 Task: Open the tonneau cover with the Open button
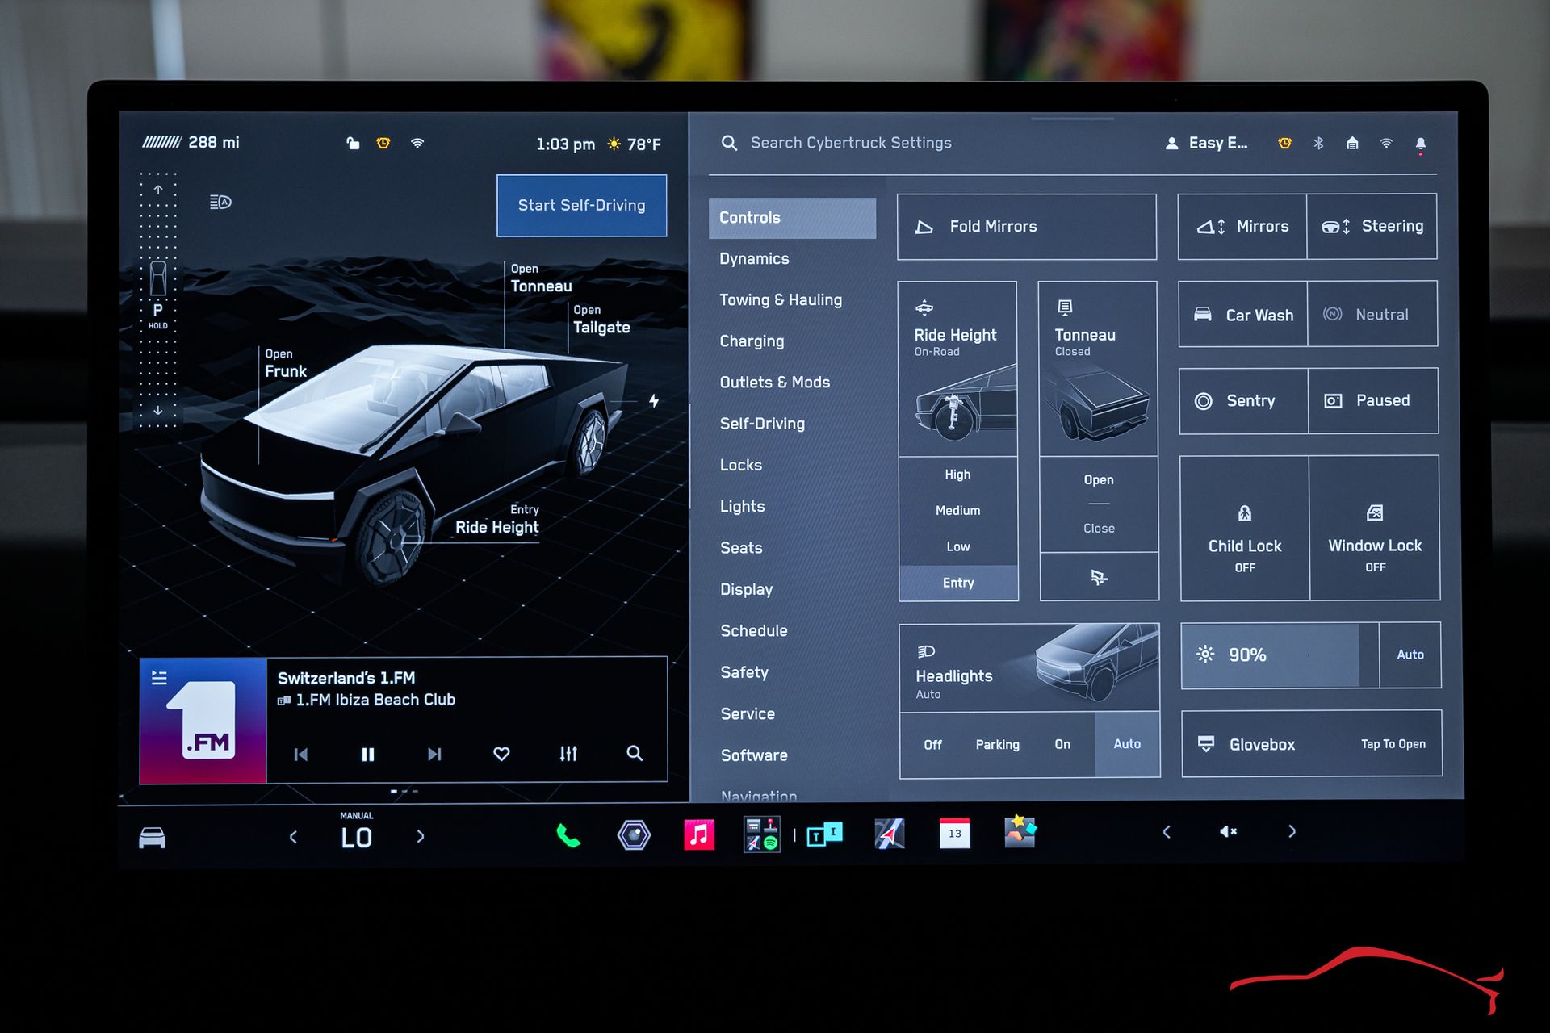point(1099,479)
